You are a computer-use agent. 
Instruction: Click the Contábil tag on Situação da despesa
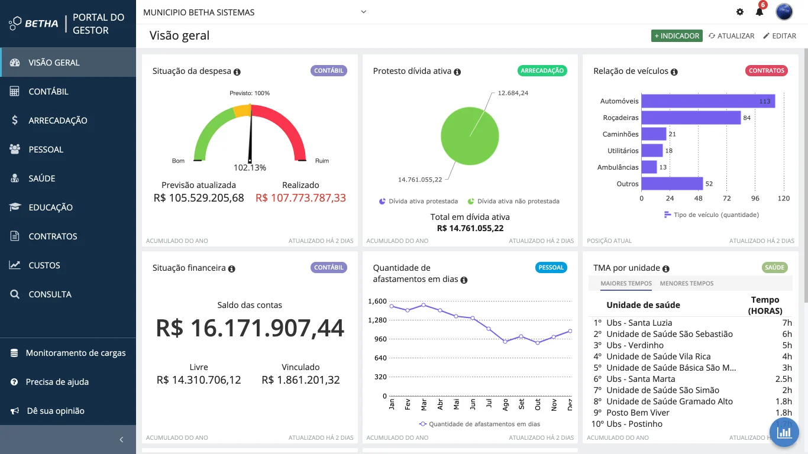tap(329, 71)
